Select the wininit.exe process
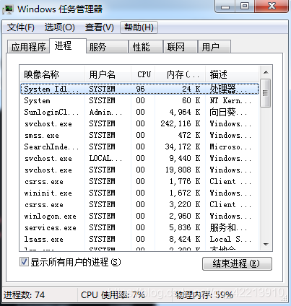The width and height of the screenshot is (291, 306). pyautogui.click(x=139, y=193)
